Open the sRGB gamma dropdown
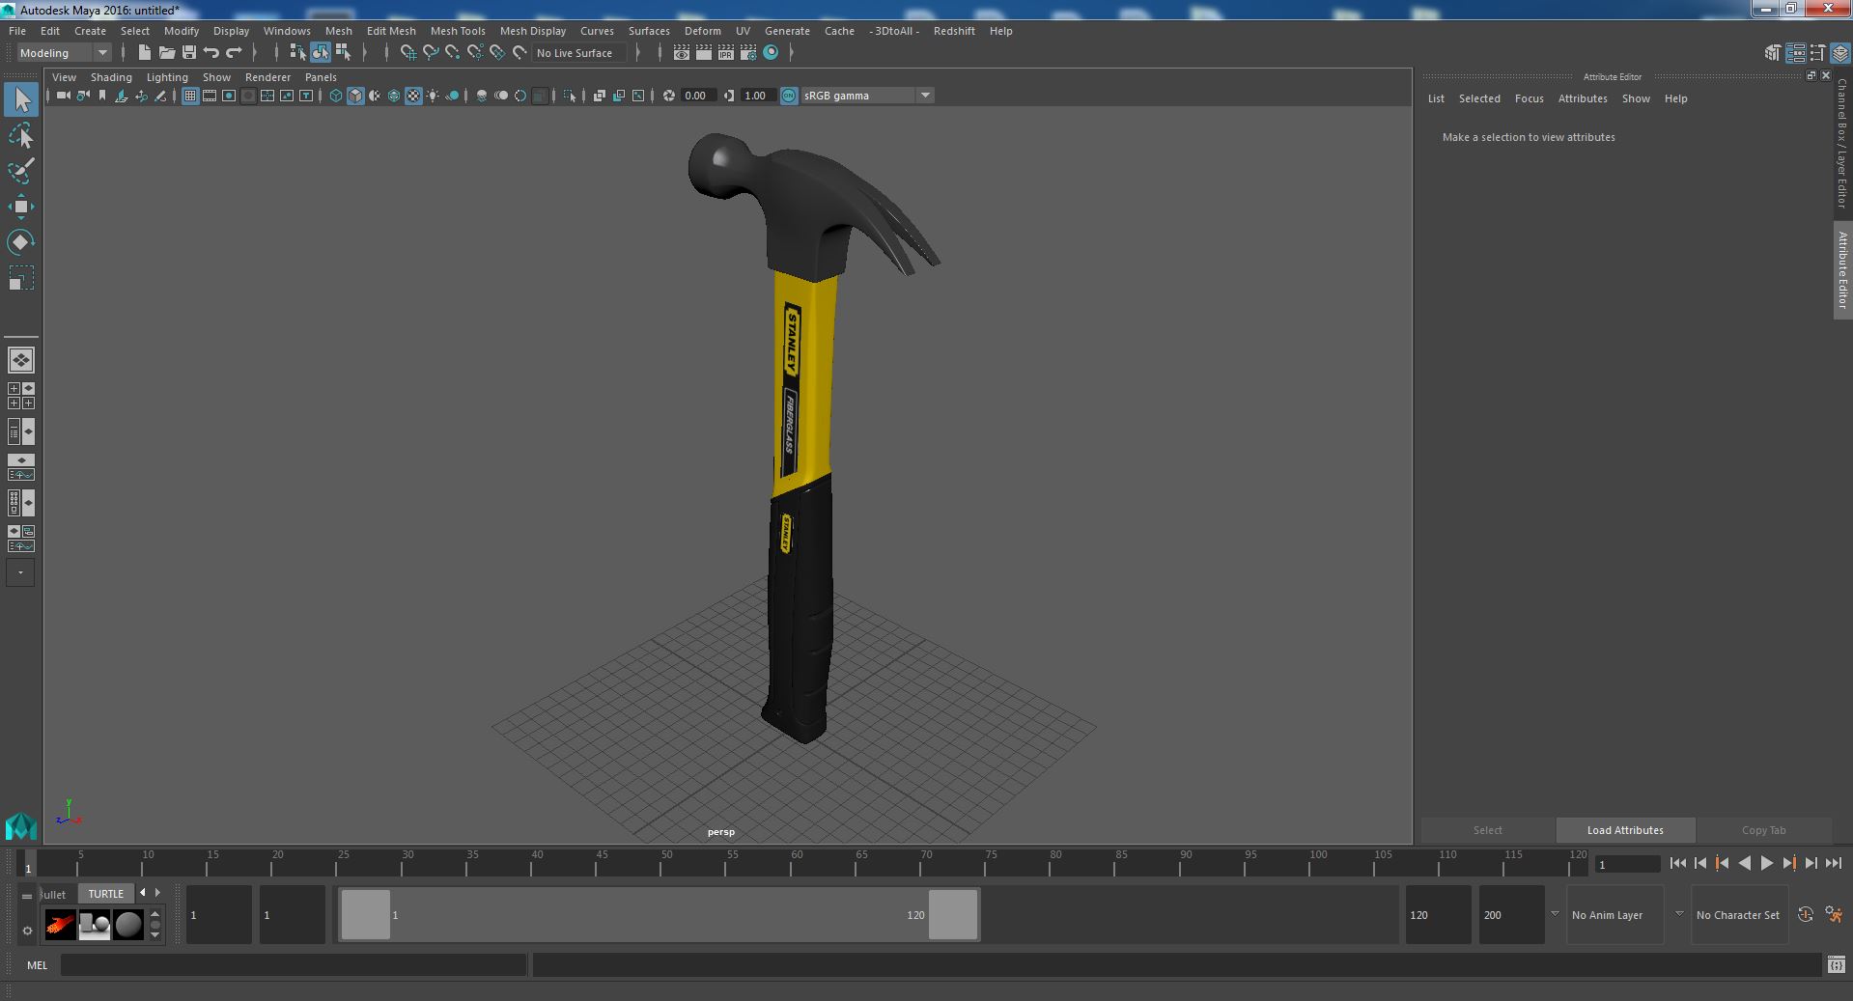 (867, 96)
